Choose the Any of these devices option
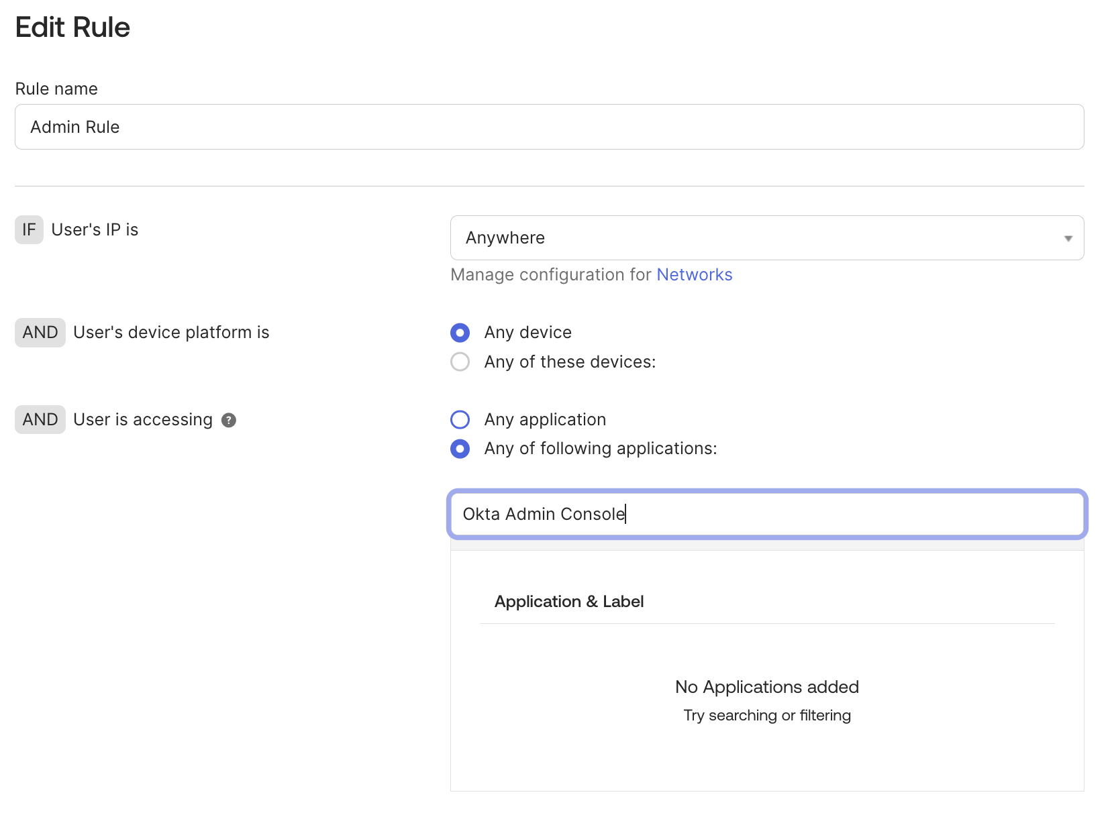 point(460,362)
